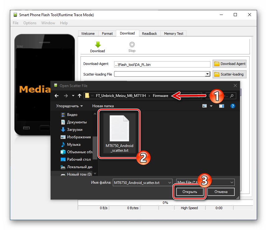267x230 pixels.
Task: Click FT_Unbrick_Meizu_M6_M711H breadcrumb
Action: (121, 96)
